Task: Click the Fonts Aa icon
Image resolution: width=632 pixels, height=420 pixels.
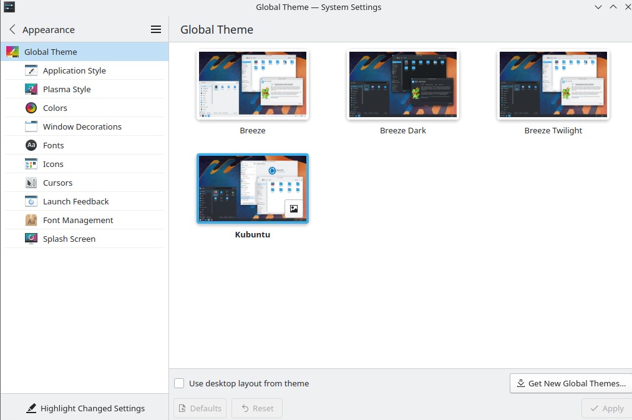Action: [31, 145]
